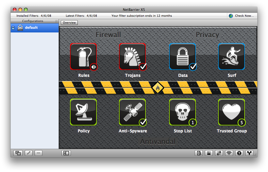Open the Anti-Spyware satellite icon
Image resolution: width=268 pixels, height=172 pixels.
pos(132,112)
